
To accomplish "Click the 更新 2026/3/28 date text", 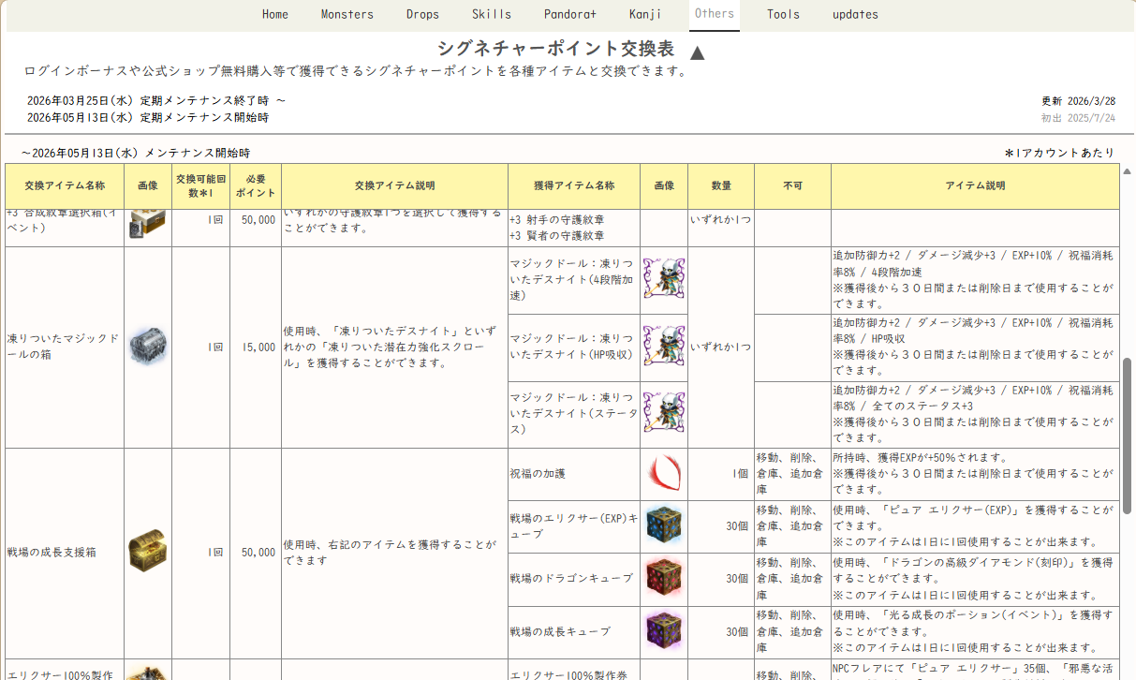I will tap(1078, 101).
